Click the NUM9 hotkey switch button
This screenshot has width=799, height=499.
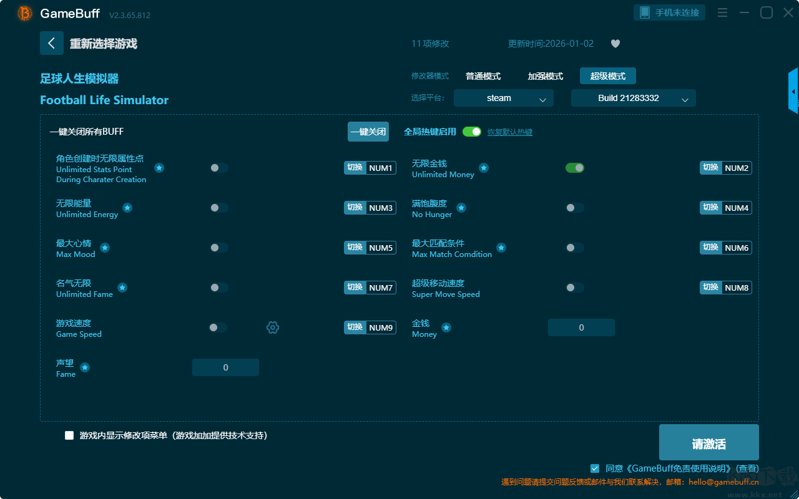[x=370, y=327]
